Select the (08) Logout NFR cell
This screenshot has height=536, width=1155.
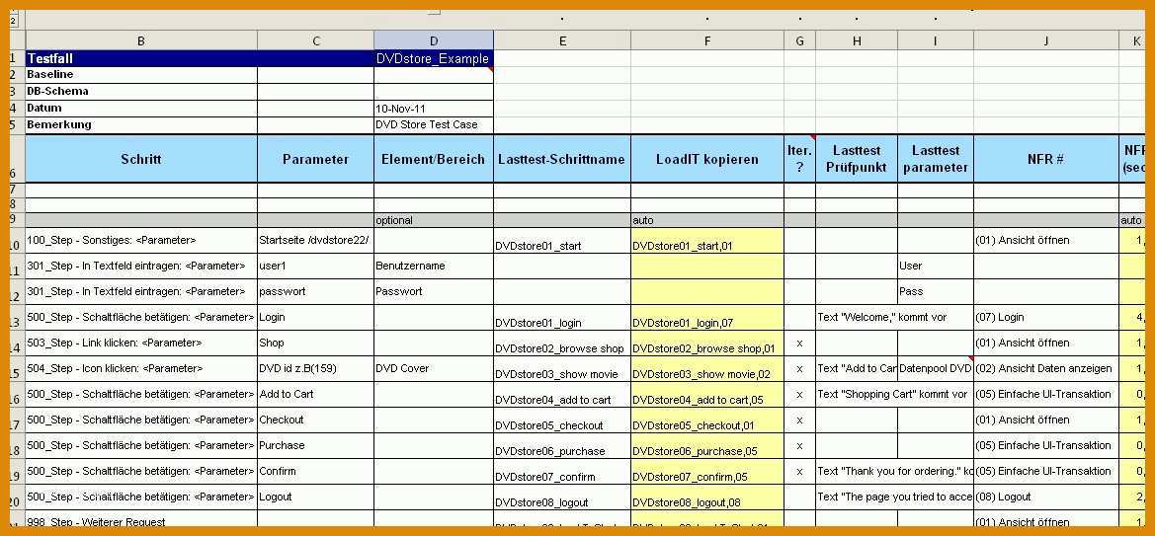point(1046,498)
